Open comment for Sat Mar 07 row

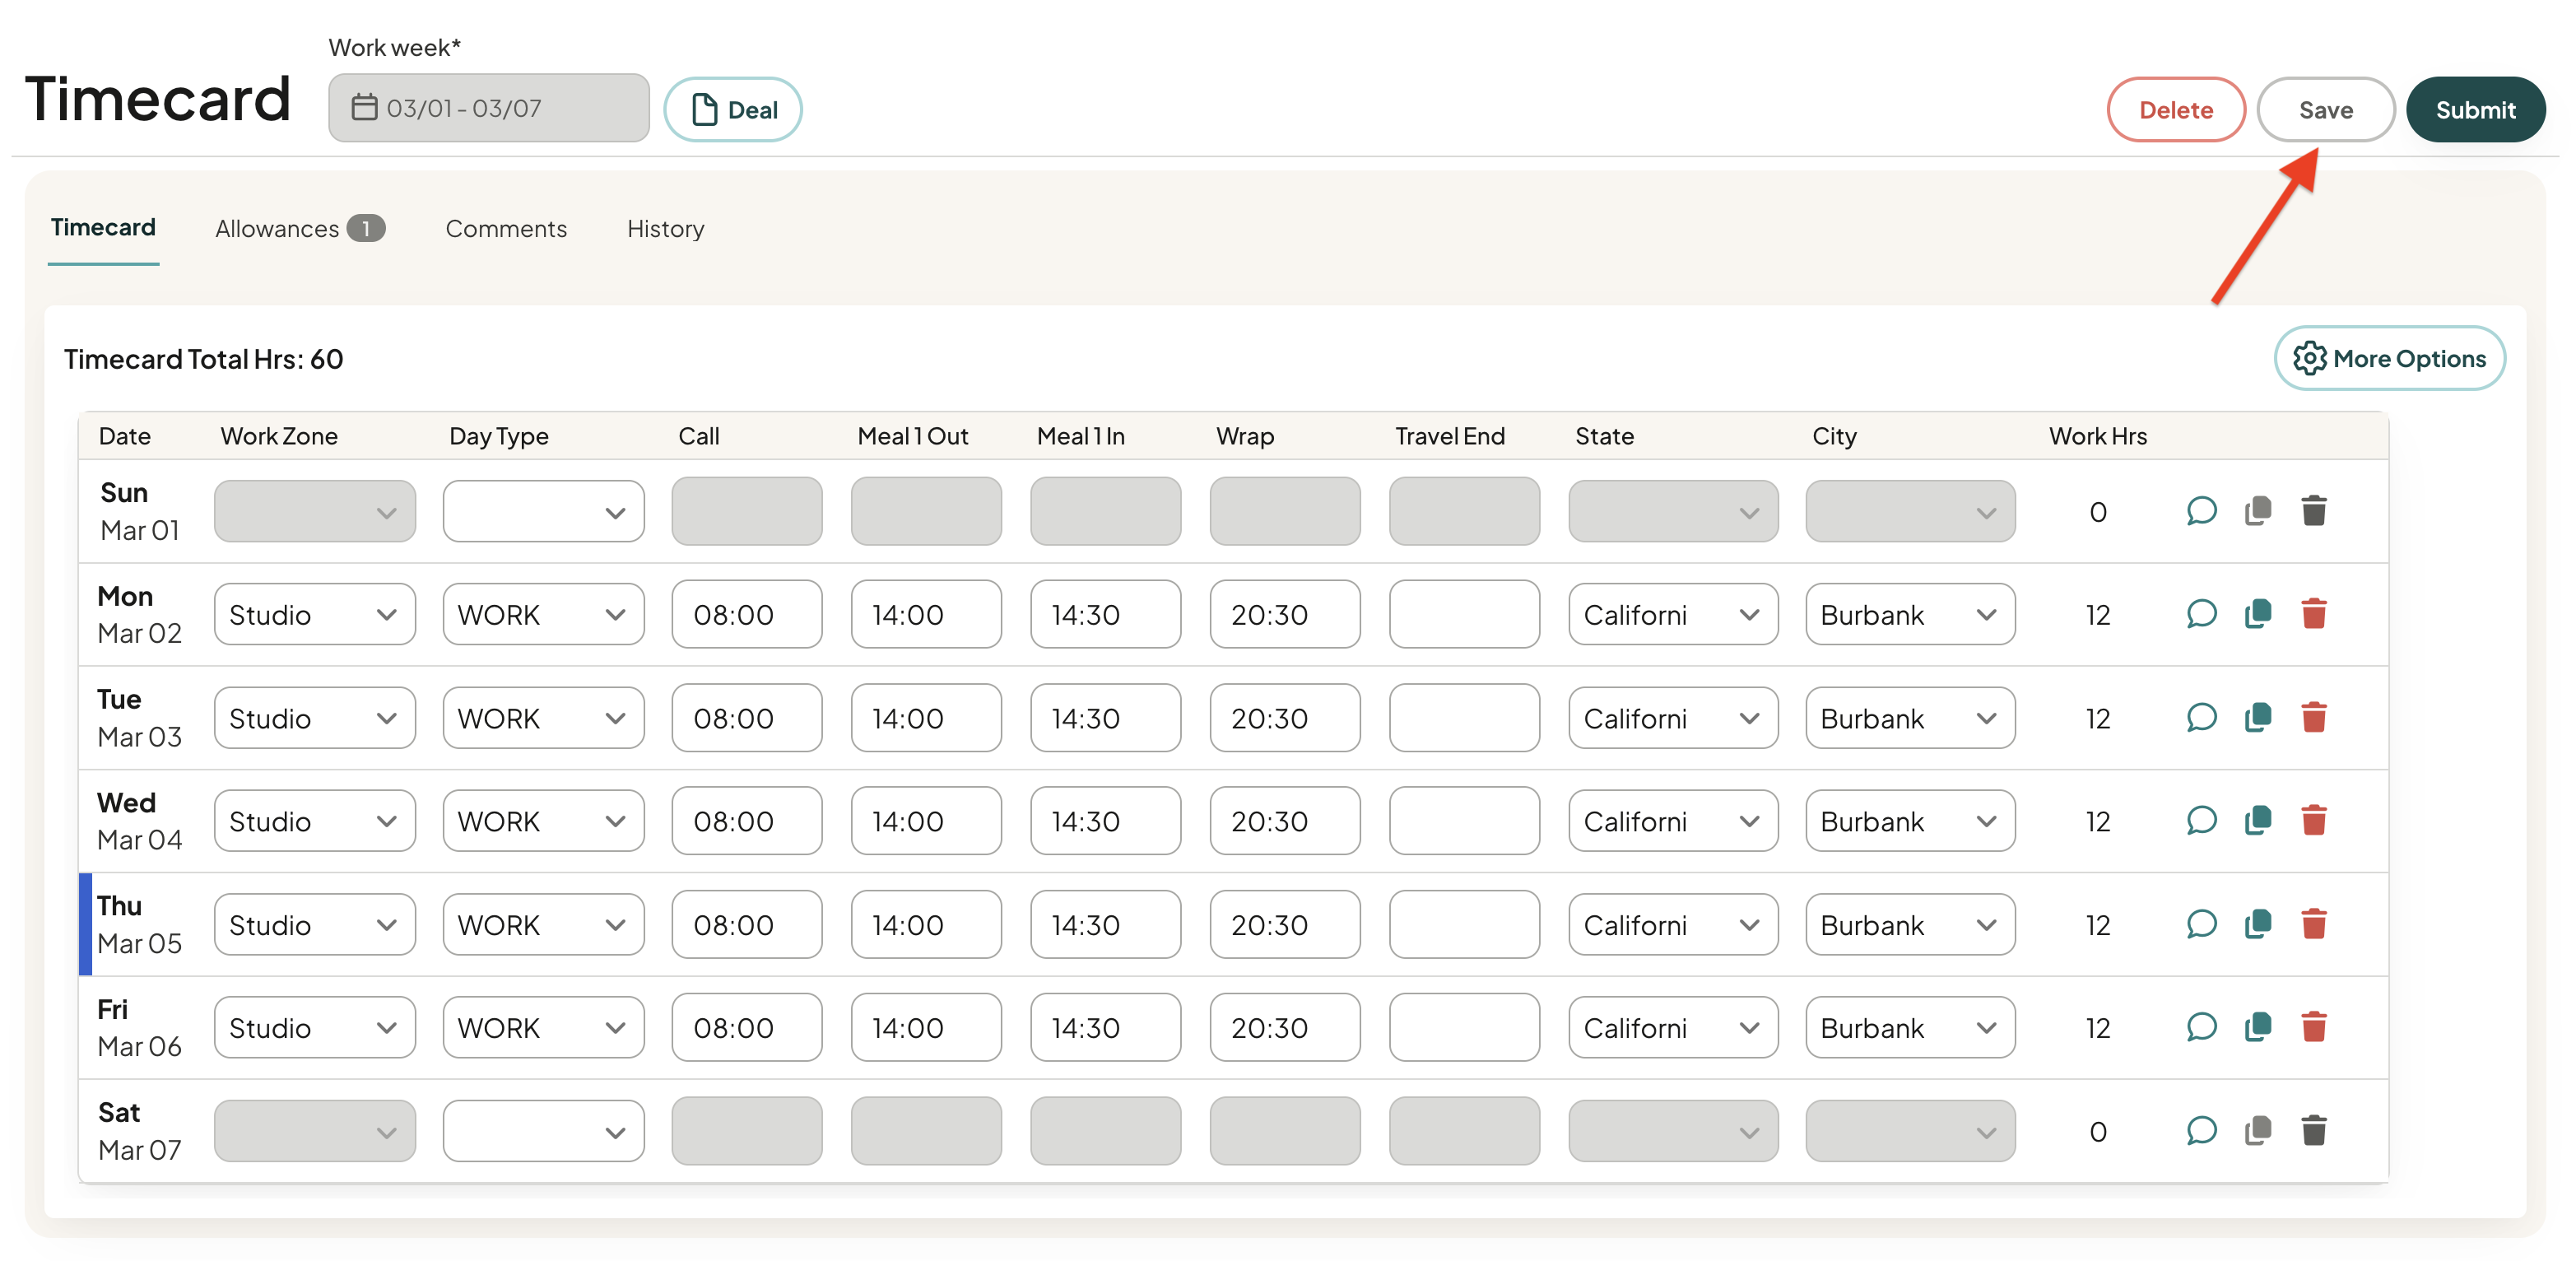coord(2201,1131)
